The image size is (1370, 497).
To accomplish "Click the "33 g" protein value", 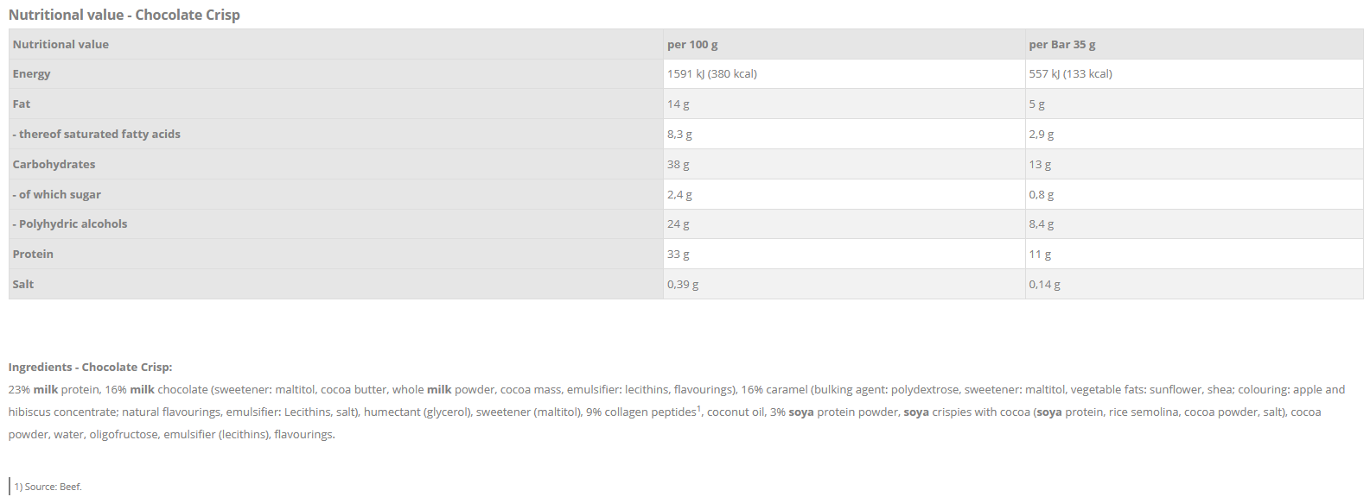I will 678,255.
